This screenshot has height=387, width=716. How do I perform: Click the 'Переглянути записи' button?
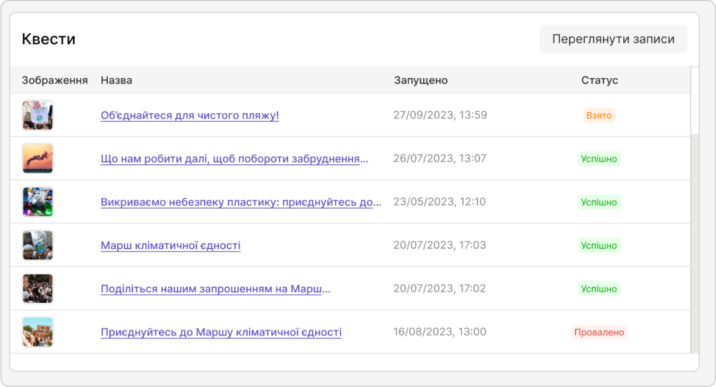[x=613, y=39]
